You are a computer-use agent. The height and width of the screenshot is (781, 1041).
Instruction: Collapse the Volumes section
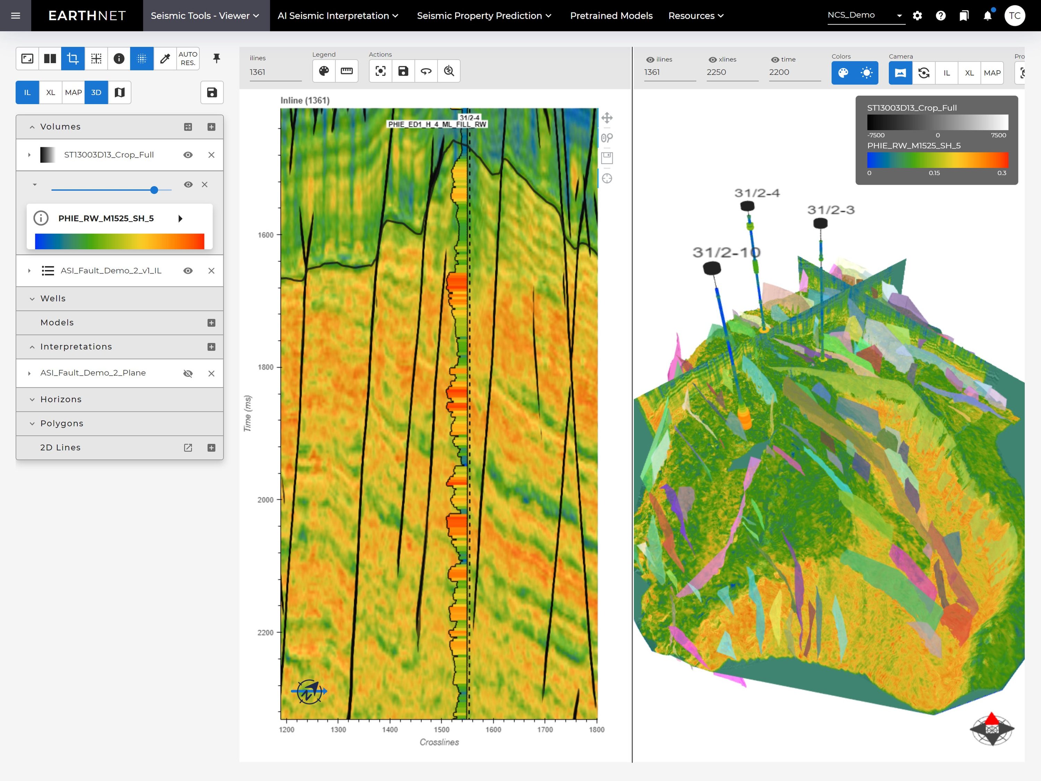32,127
